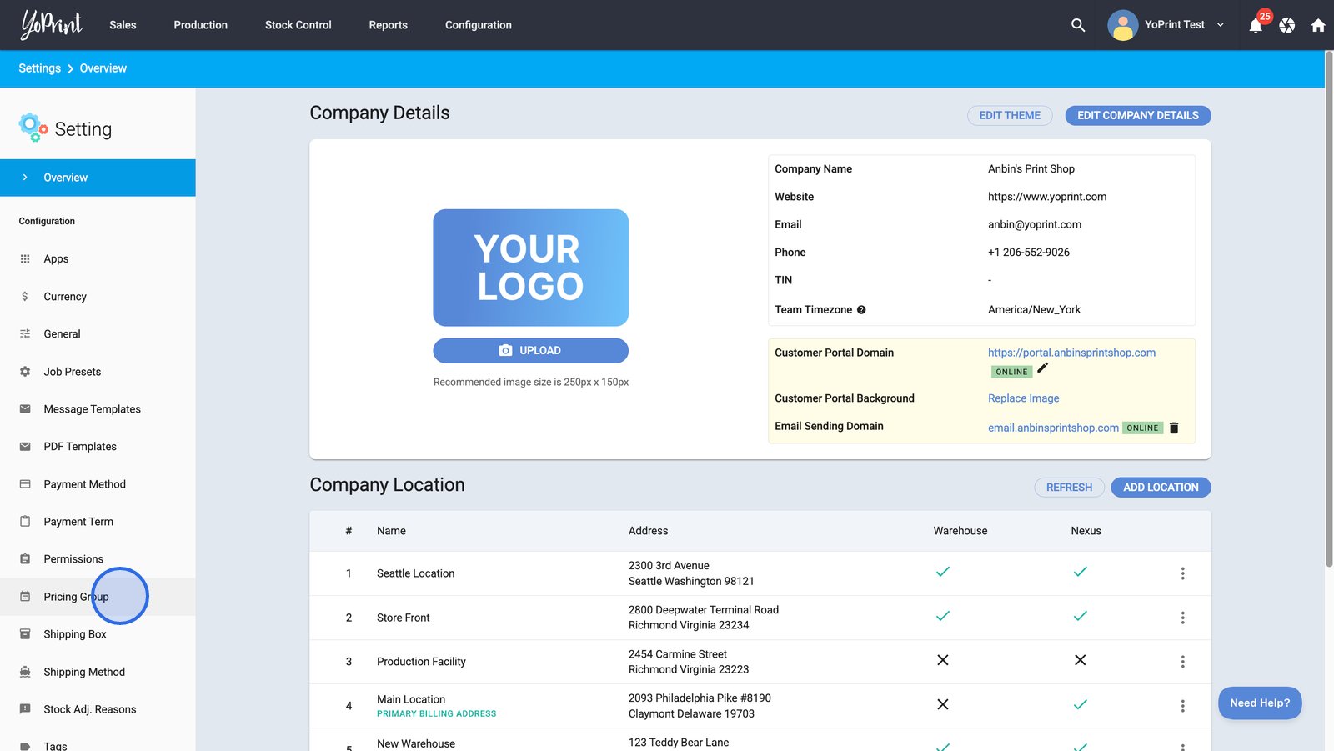The width and height of the screenshot is (1334, 751).
Task: Open the notifications bell
Action: [1256, 26]
